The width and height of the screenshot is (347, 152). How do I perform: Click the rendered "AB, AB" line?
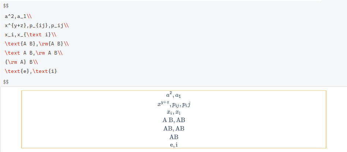click(x=173, y=129)
